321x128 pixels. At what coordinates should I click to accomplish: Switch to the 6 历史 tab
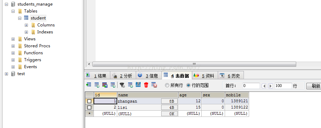pyautogui.click(x=231, y=75)
